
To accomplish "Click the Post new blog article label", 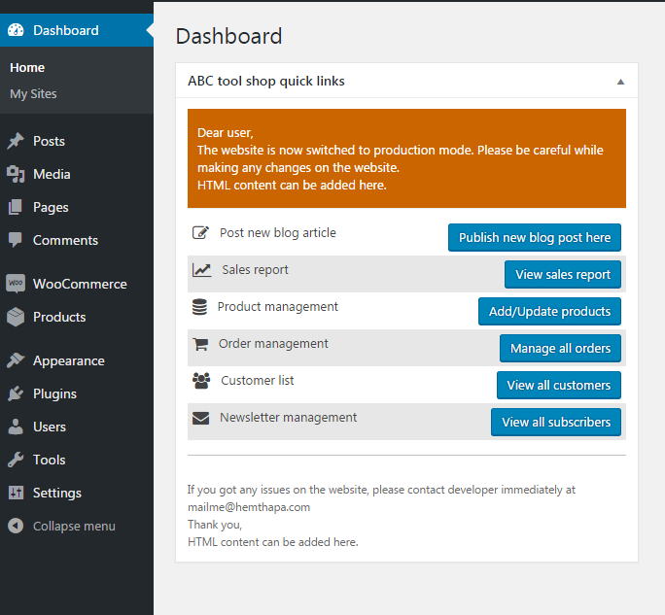I will [278, 233].
